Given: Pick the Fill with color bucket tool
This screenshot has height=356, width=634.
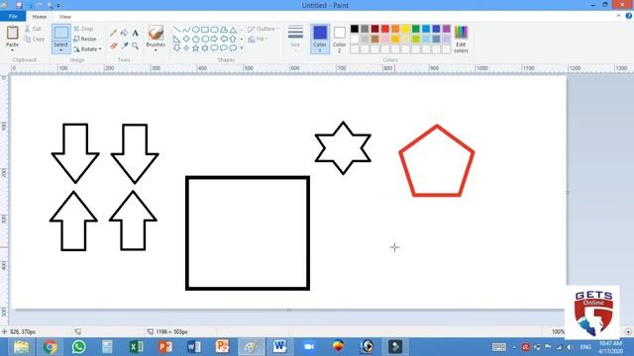Looking at the screenshot, I should (125, 33).
